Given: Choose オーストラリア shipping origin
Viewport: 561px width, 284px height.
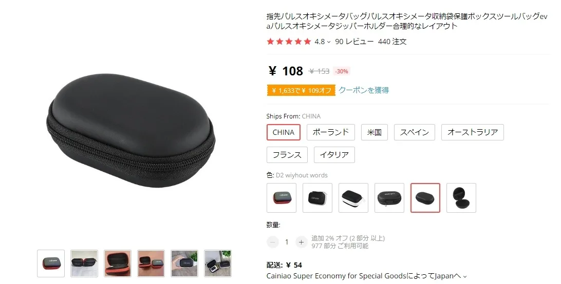Looking at the screenshot, I should pos(472,132).
